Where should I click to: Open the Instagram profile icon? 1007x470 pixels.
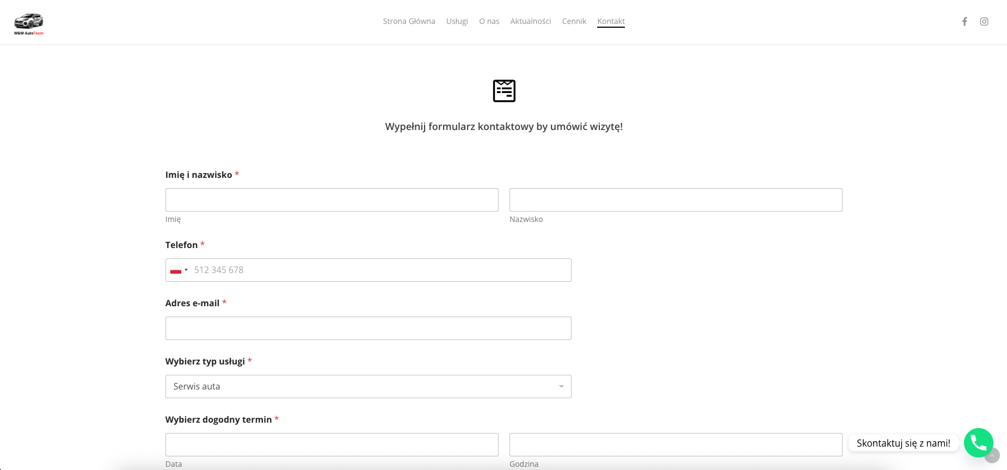point(984,22)
